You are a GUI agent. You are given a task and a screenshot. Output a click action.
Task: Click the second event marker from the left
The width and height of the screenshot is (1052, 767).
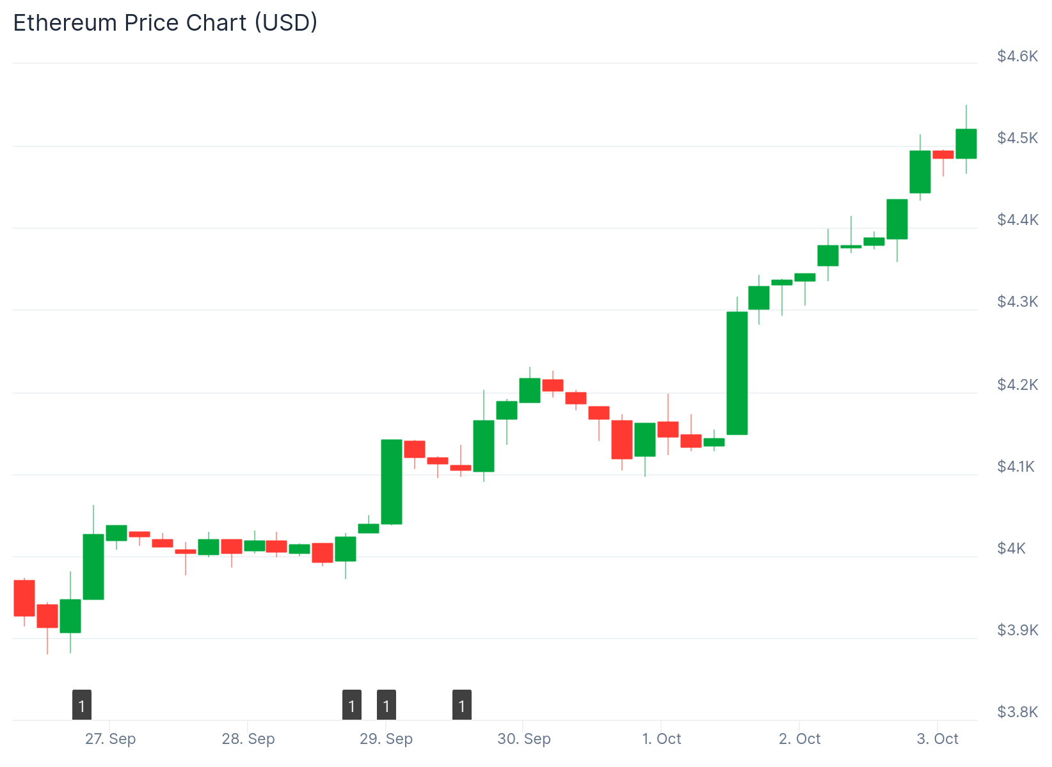[352, 705]
